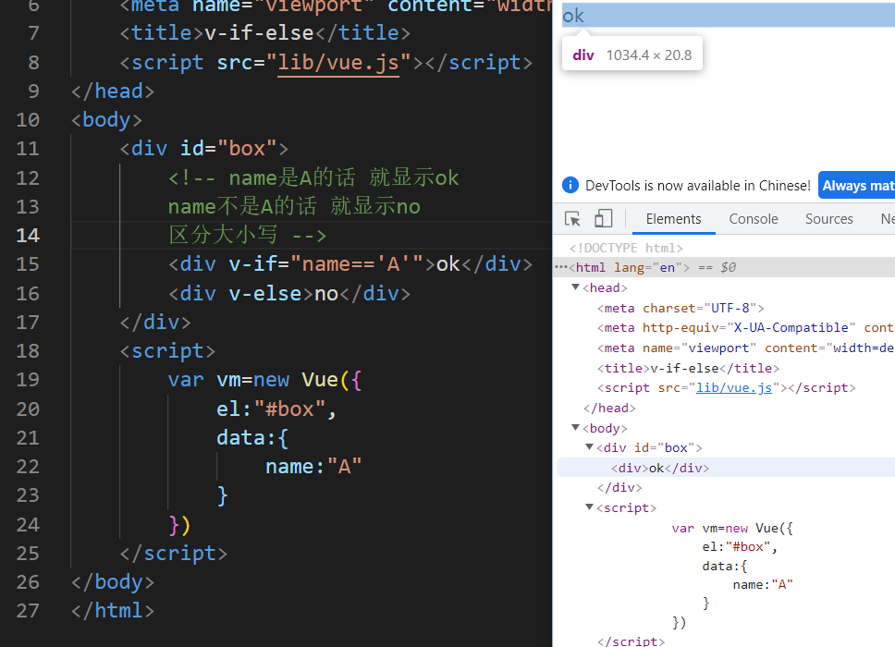
Task: Activate the inspect element picker icon
Action: coord(572,219)
